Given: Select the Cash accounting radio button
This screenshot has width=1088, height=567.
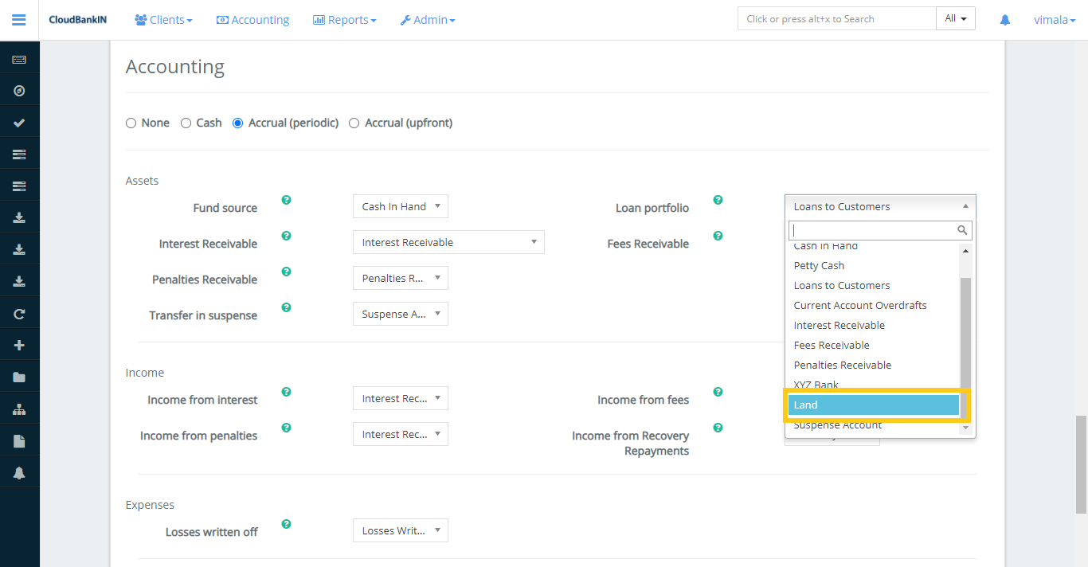Looking at the screenshot, I should coord(185,123).
